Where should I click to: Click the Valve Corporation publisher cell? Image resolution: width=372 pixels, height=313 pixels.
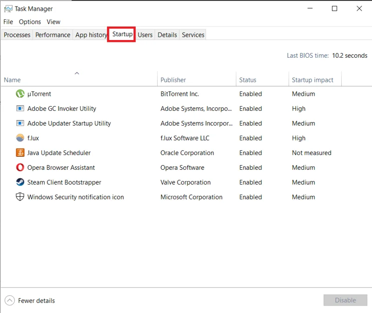click(186, 182)
